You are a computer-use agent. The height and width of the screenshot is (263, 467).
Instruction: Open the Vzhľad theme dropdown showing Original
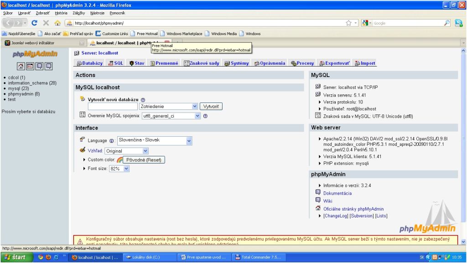coord(126,151)
